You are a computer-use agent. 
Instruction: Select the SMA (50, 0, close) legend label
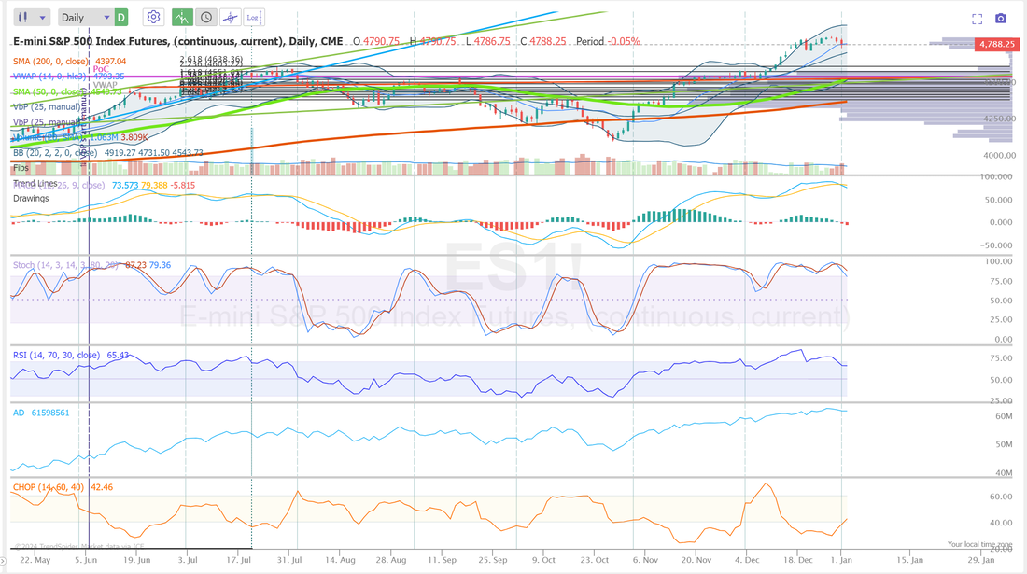(49, 92)
